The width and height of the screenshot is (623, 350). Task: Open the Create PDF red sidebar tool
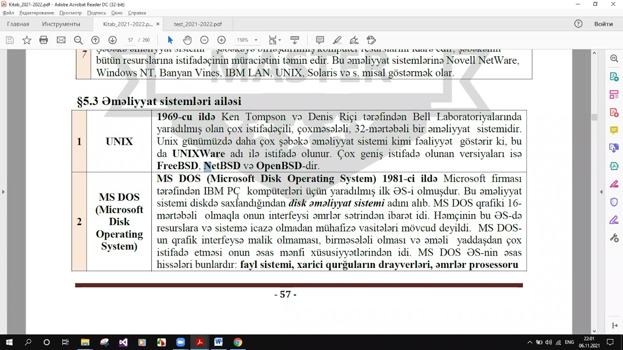click(614, 112)
